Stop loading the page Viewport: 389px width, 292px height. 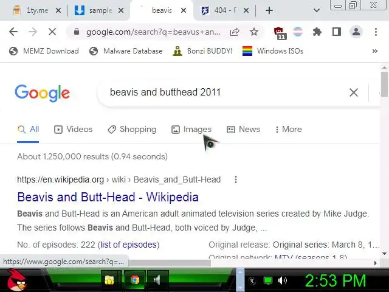(52, 32)
